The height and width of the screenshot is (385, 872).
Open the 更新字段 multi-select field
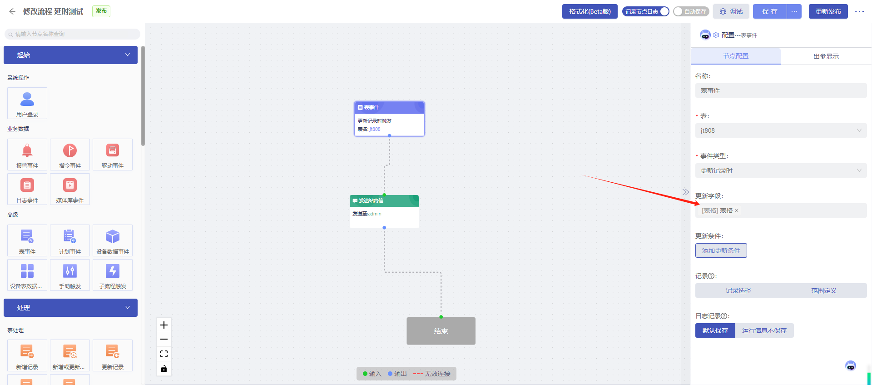(x=781, y=210)
